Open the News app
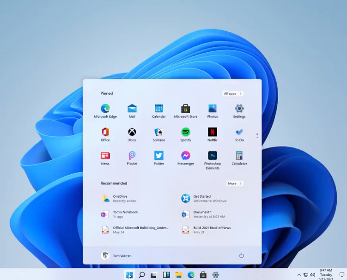The height and width of the screenshot is (280, 347). click(105, 158)
